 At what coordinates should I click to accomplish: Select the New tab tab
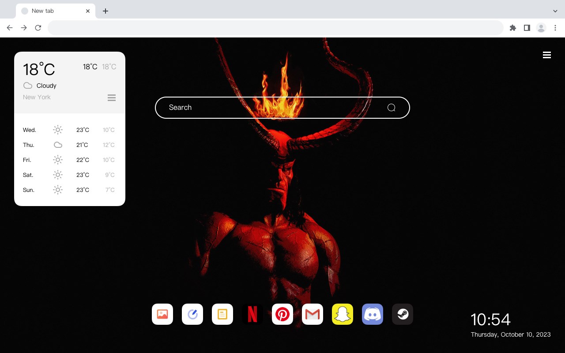click(x=56, y=11)
